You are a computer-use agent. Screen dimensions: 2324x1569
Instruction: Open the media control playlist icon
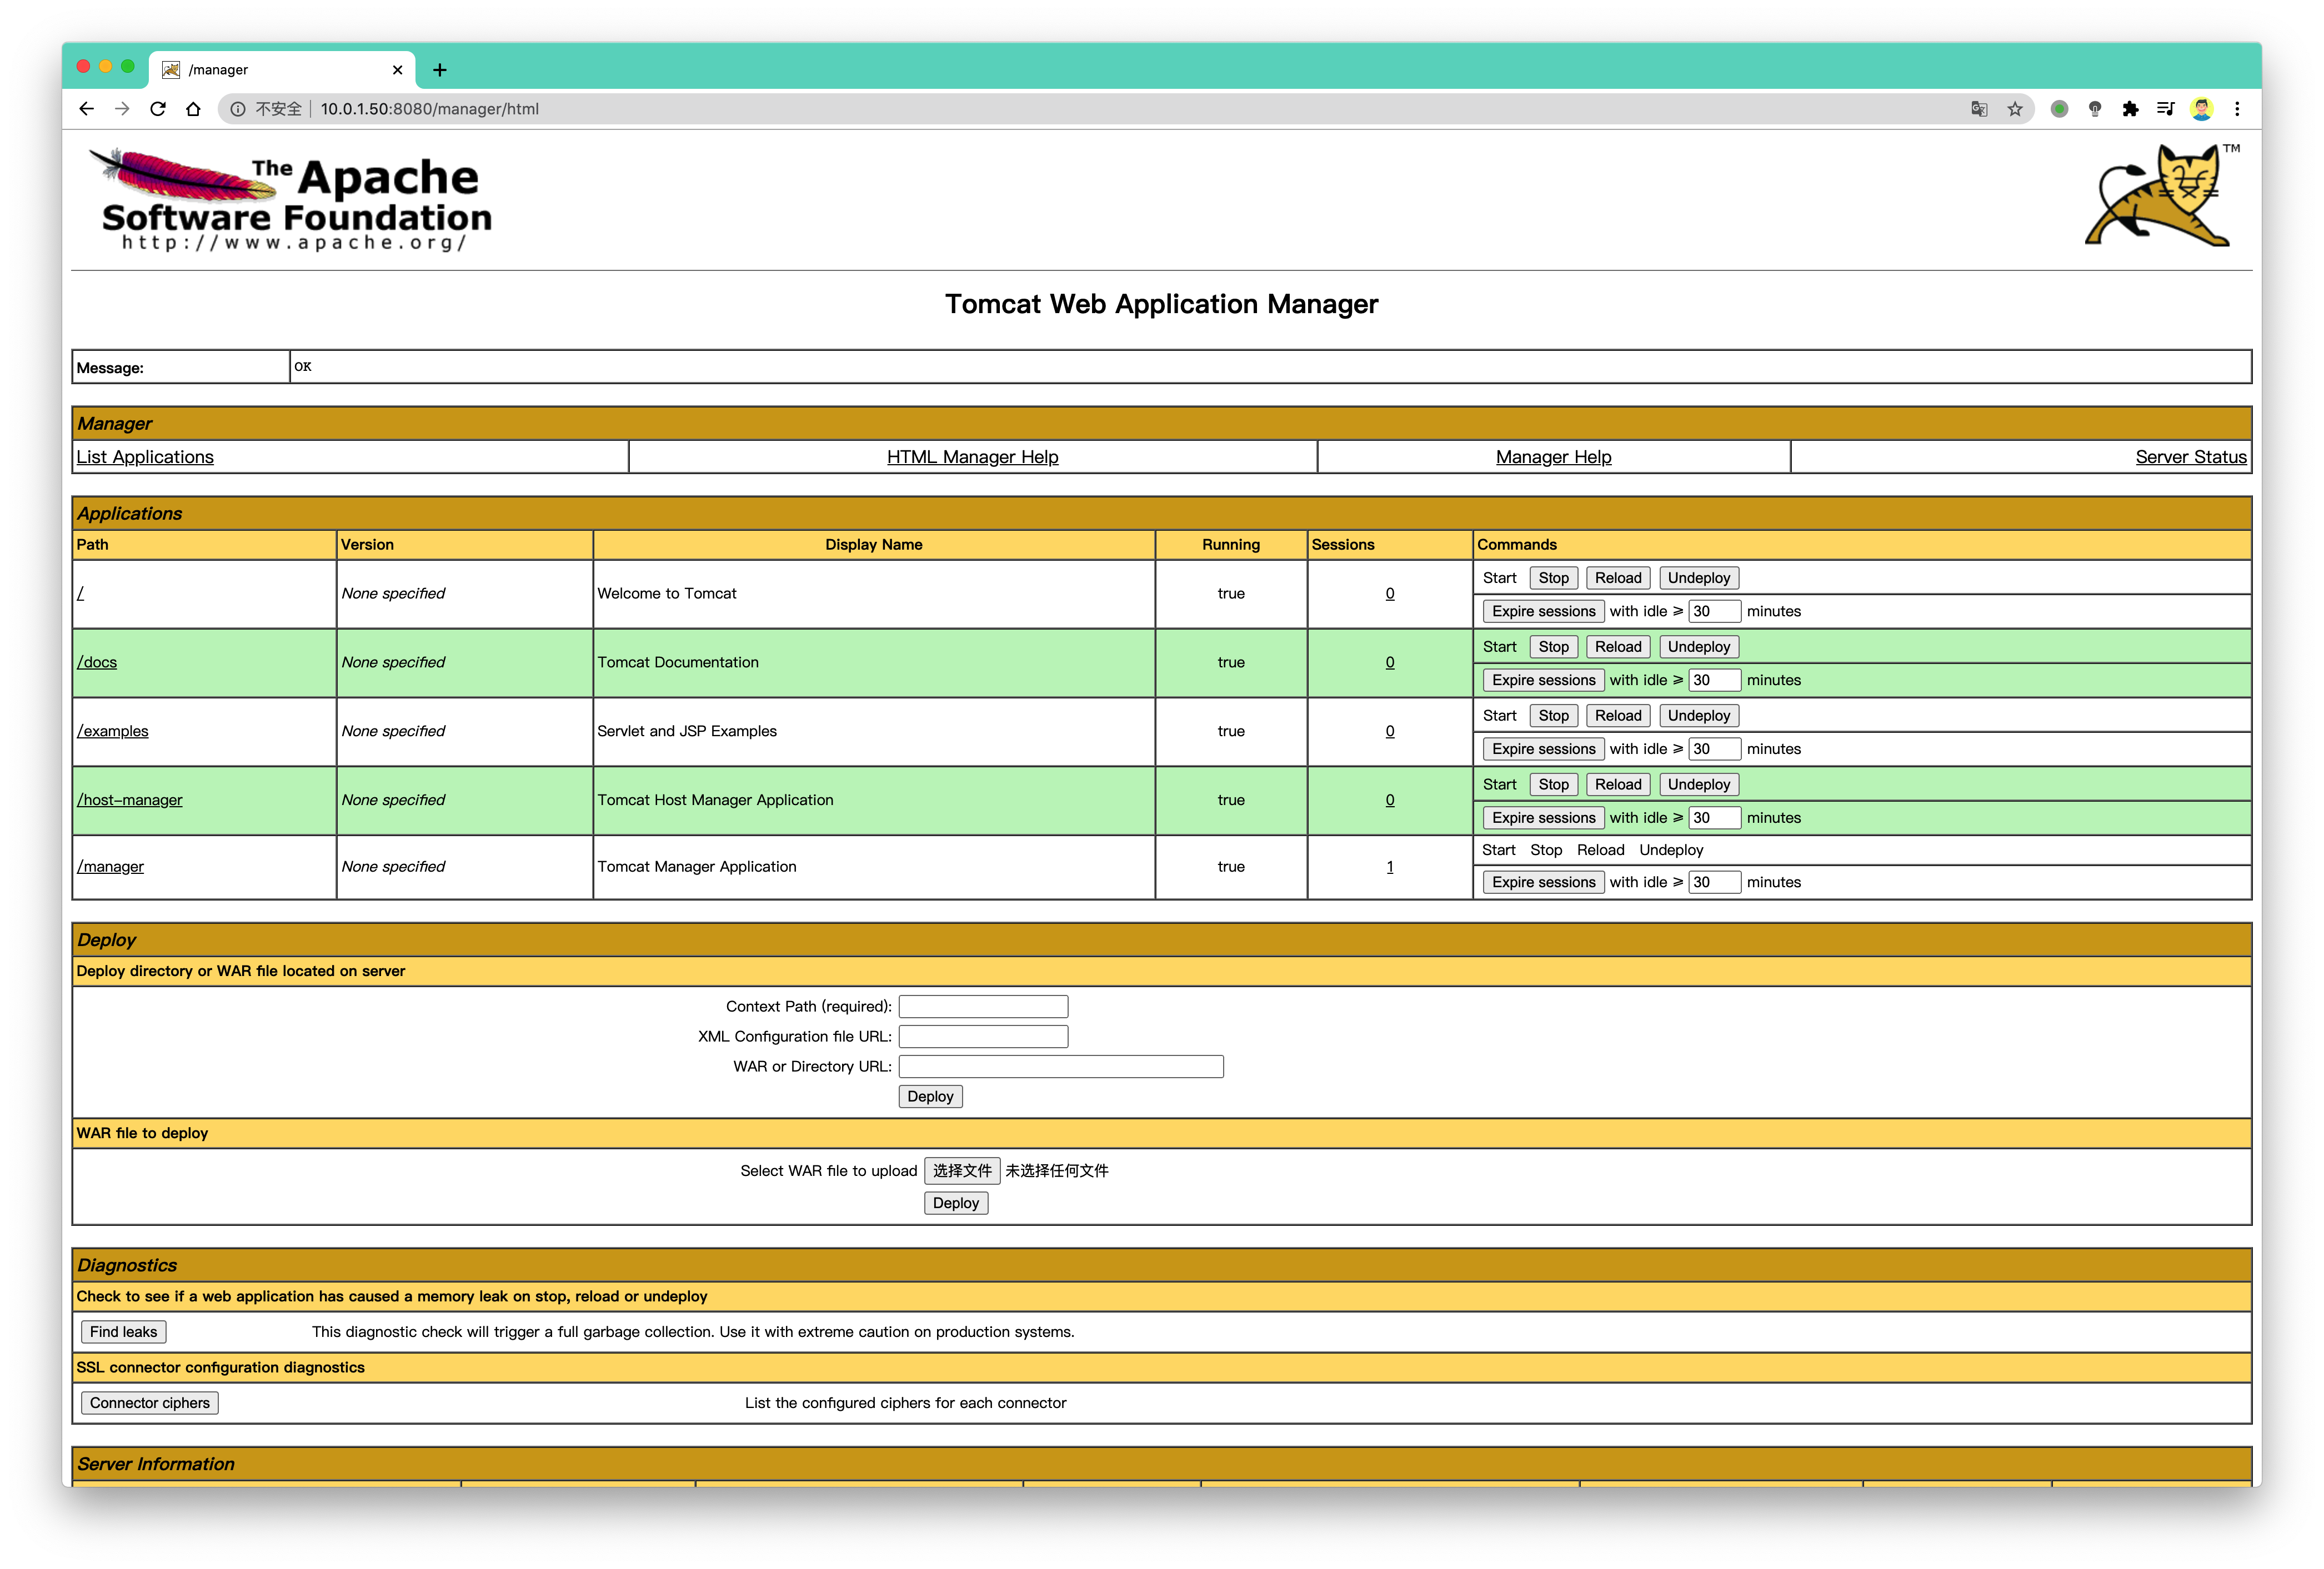[x=2166, y=109]
